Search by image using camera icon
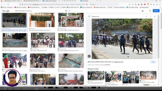Screen dimensions: 162x91 point(66,11)
